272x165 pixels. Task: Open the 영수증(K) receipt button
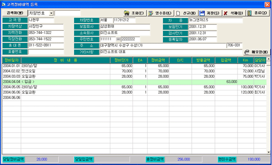(161, 13)
